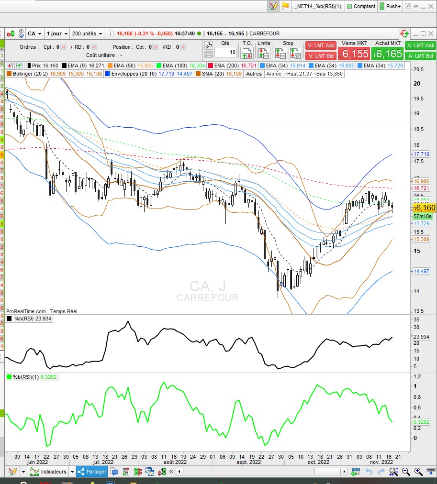
Task: Click the red down-arrow indicator panel icon
Action: pos(10,66)
